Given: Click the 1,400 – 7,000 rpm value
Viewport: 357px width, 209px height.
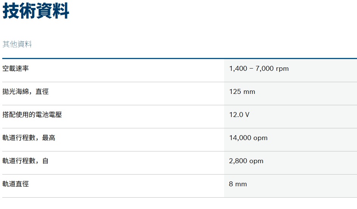Looking at the screenshot, I should pos(259,69).
